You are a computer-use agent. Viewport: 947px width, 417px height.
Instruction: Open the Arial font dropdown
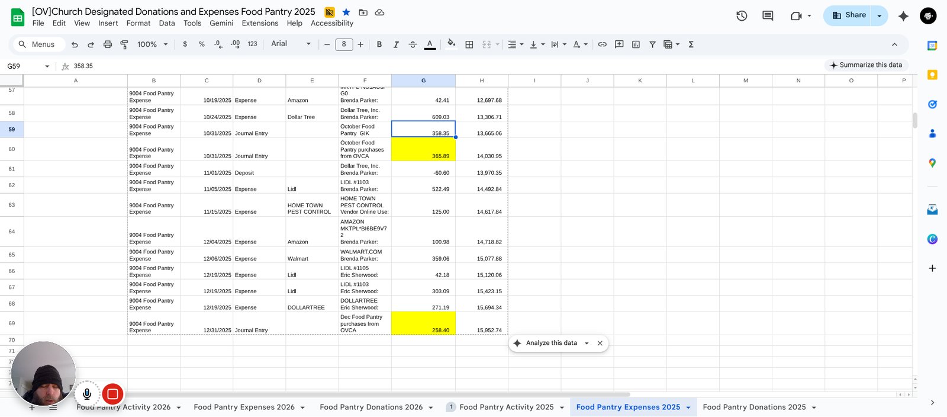291,44
